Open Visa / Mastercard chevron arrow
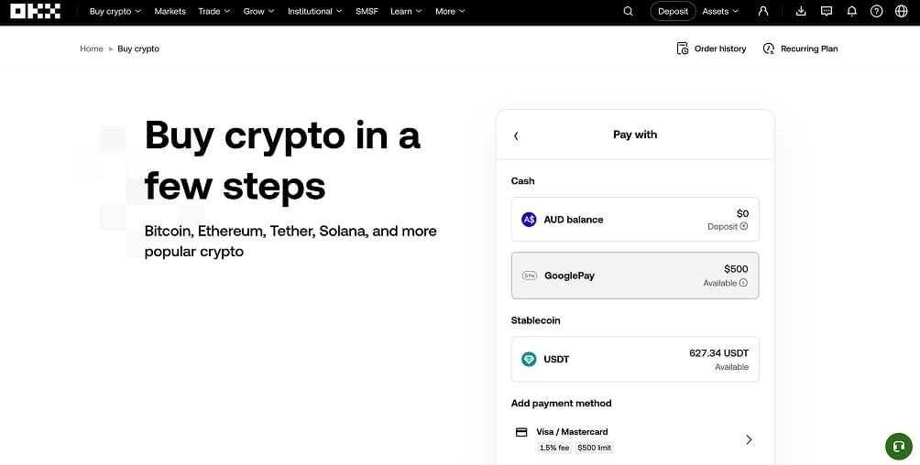 coord(749,439)
